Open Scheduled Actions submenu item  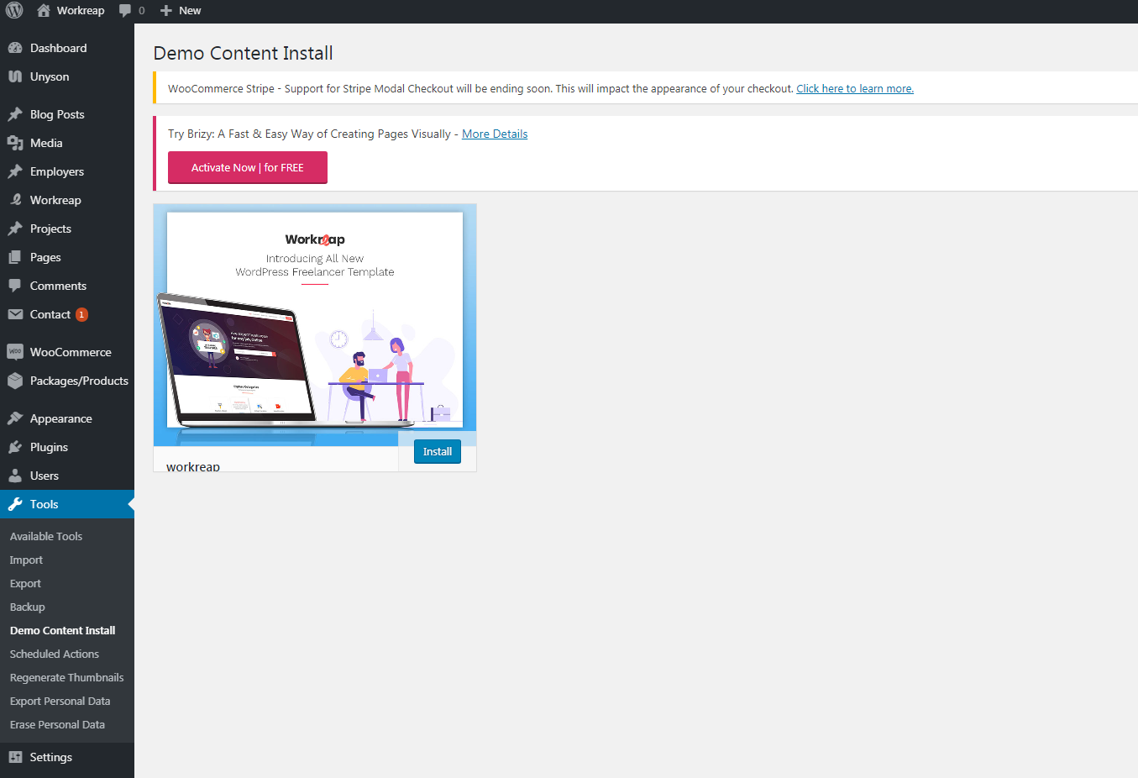[55, 654]
